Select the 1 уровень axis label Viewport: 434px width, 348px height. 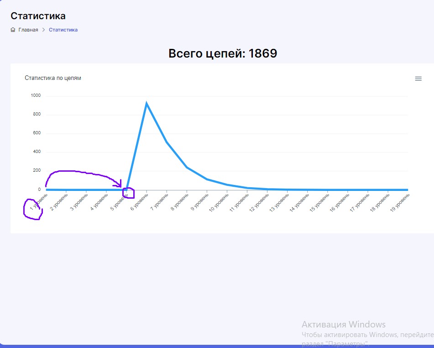39,202
